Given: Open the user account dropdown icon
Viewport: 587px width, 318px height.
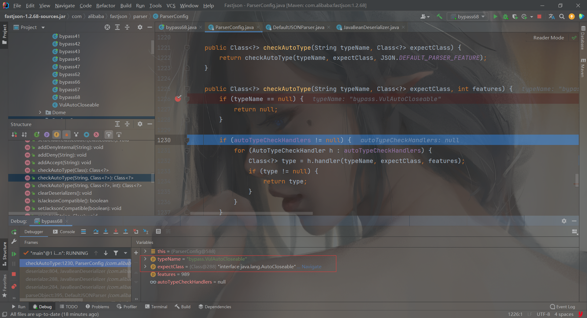Looking at the screenshot, I should tap(425, 16).
